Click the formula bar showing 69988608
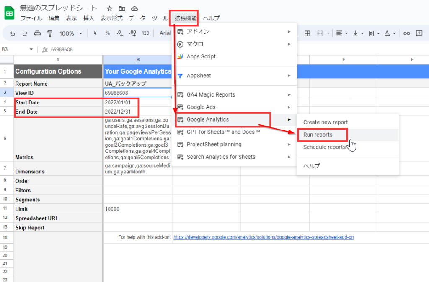The height and width of the screenshot is (282, 429). coord(62,49)
